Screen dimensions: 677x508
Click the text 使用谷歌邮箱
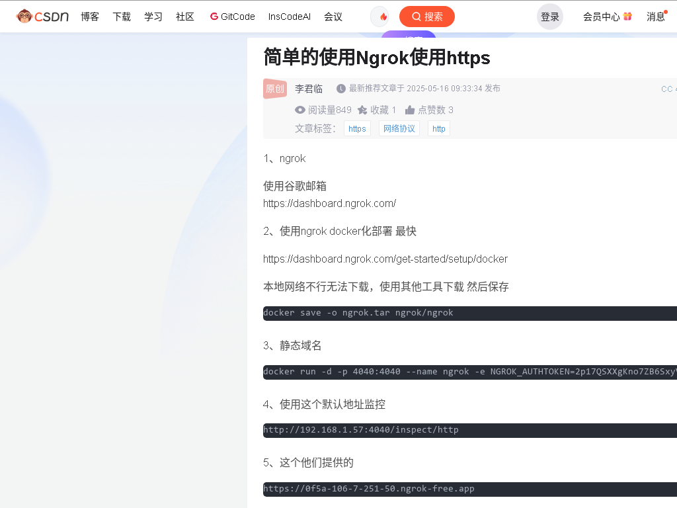(x=295, y=186)
